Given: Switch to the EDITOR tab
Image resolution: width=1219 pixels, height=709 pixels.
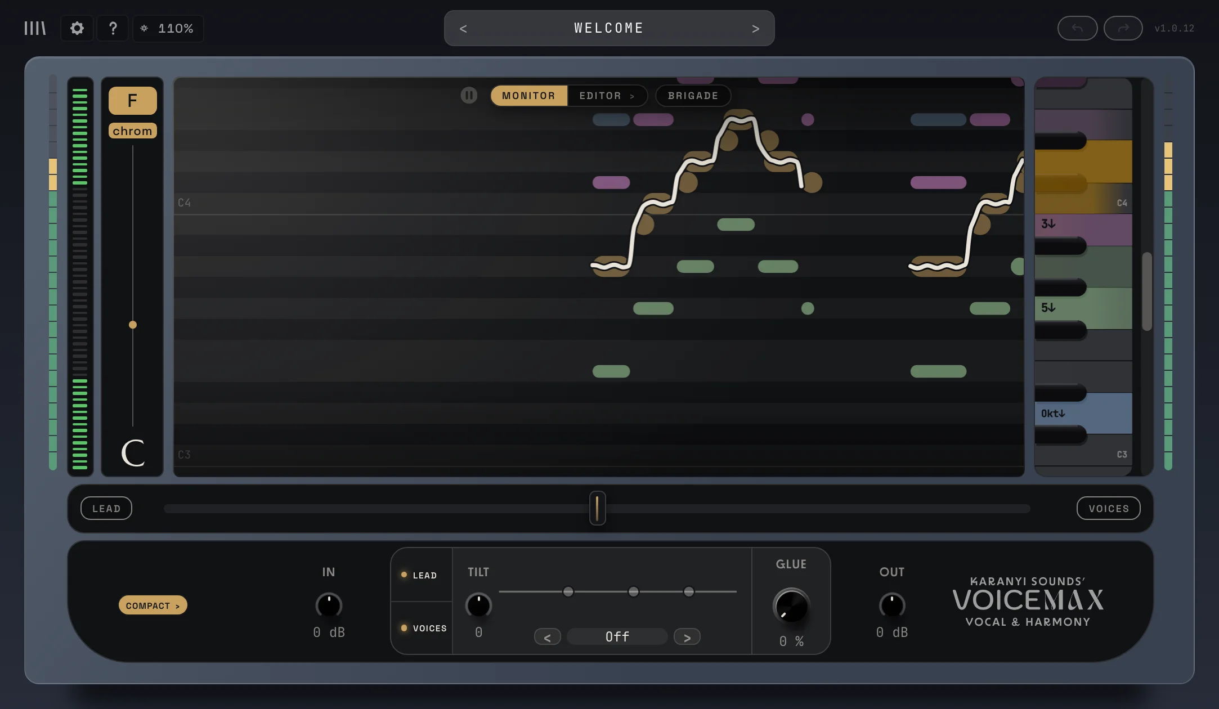Looking at the screenshot, I should tap(607, 96).
